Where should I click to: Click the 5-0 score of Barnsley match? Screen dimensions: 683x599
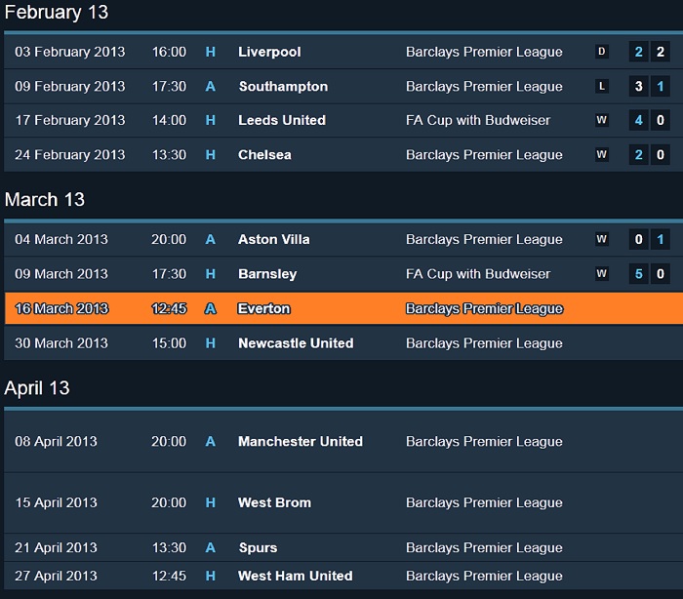(649, 274)
